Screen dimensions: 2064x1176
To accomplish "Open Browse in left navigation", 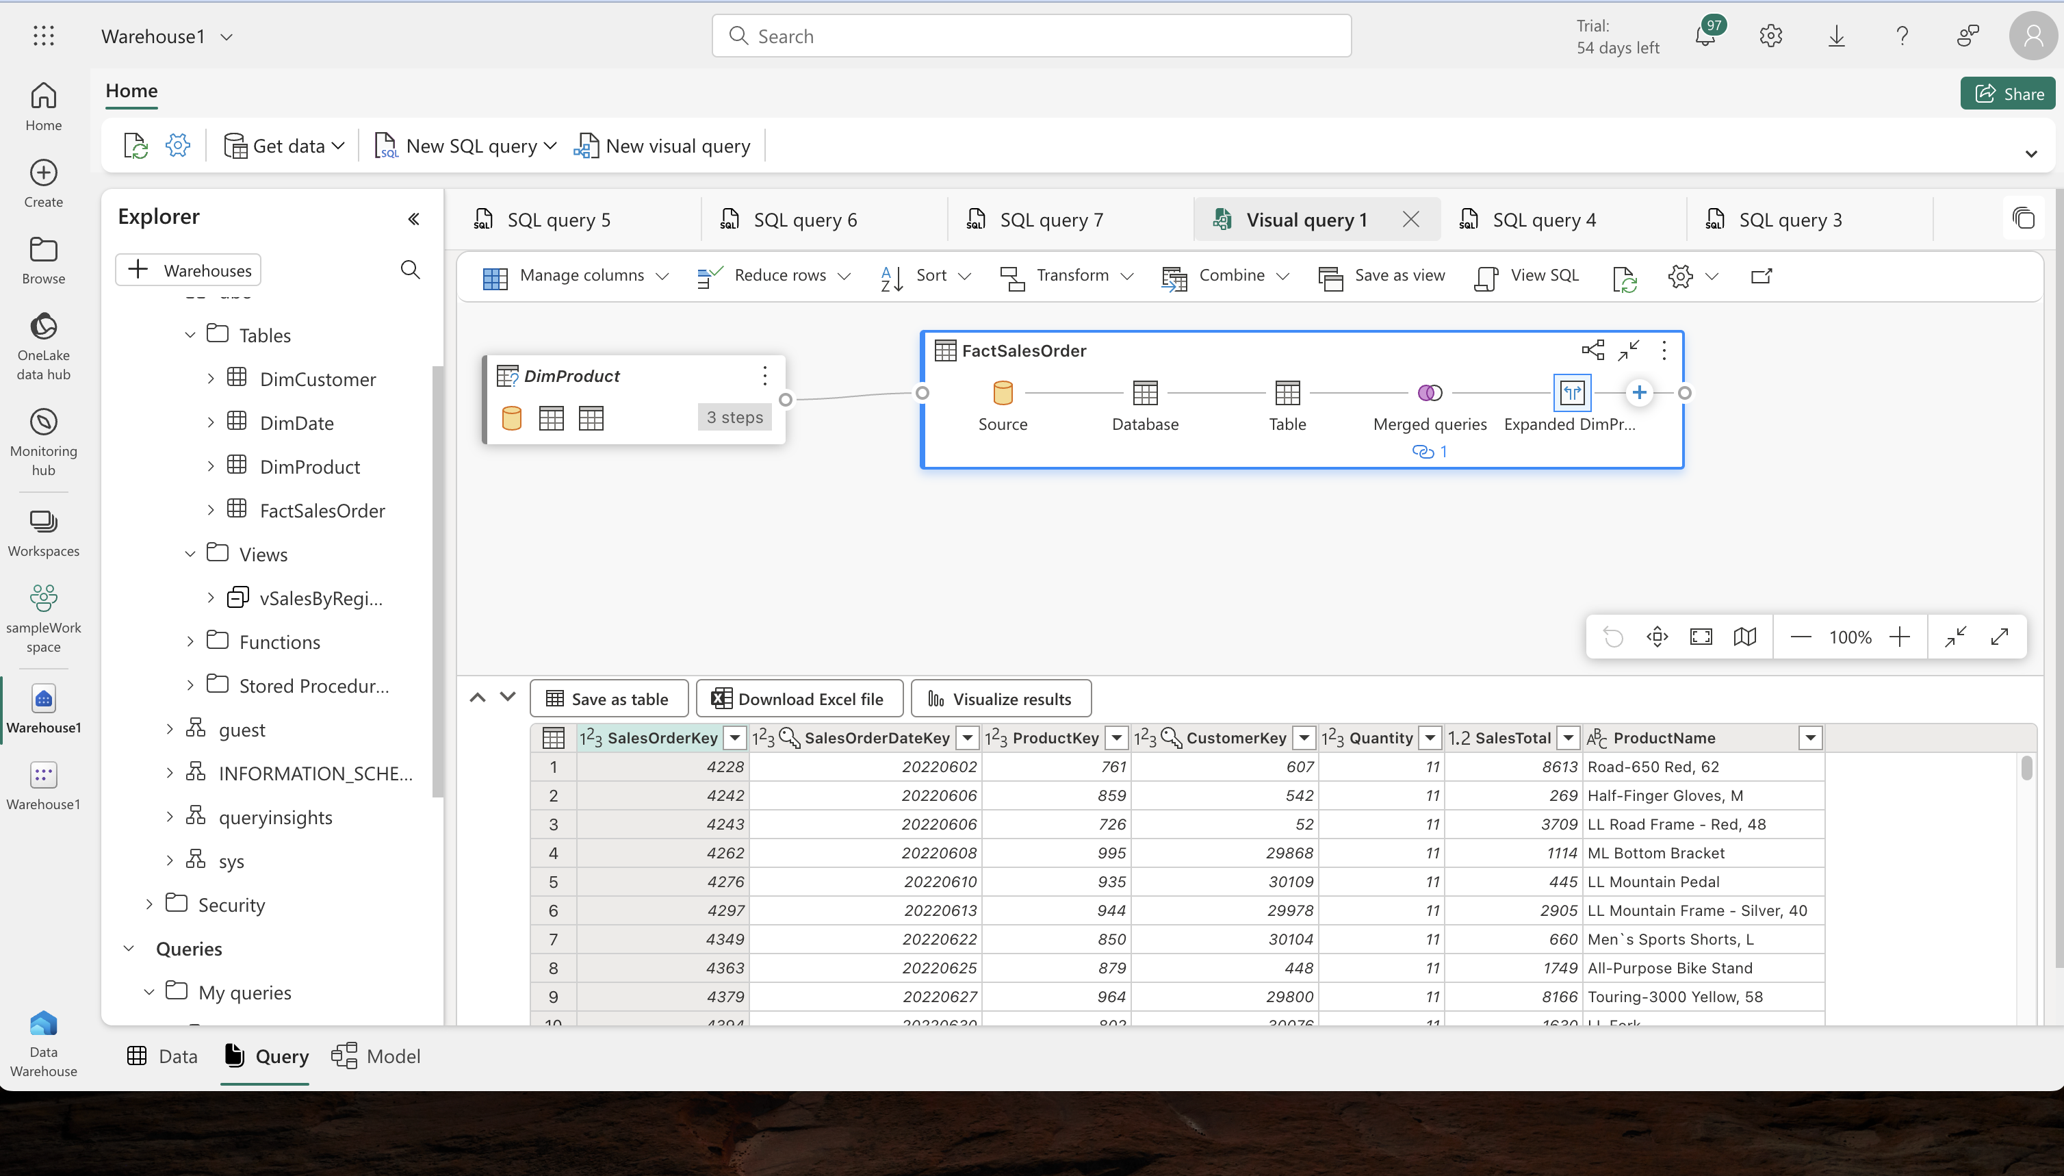I will click(44, 260).
